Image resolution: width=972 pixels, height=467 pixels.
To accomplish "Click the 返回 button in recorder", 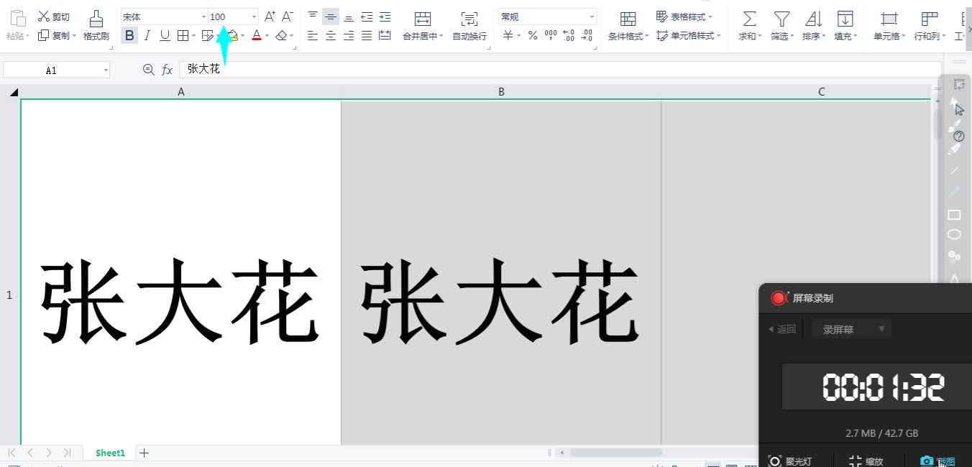I will 783,329.
